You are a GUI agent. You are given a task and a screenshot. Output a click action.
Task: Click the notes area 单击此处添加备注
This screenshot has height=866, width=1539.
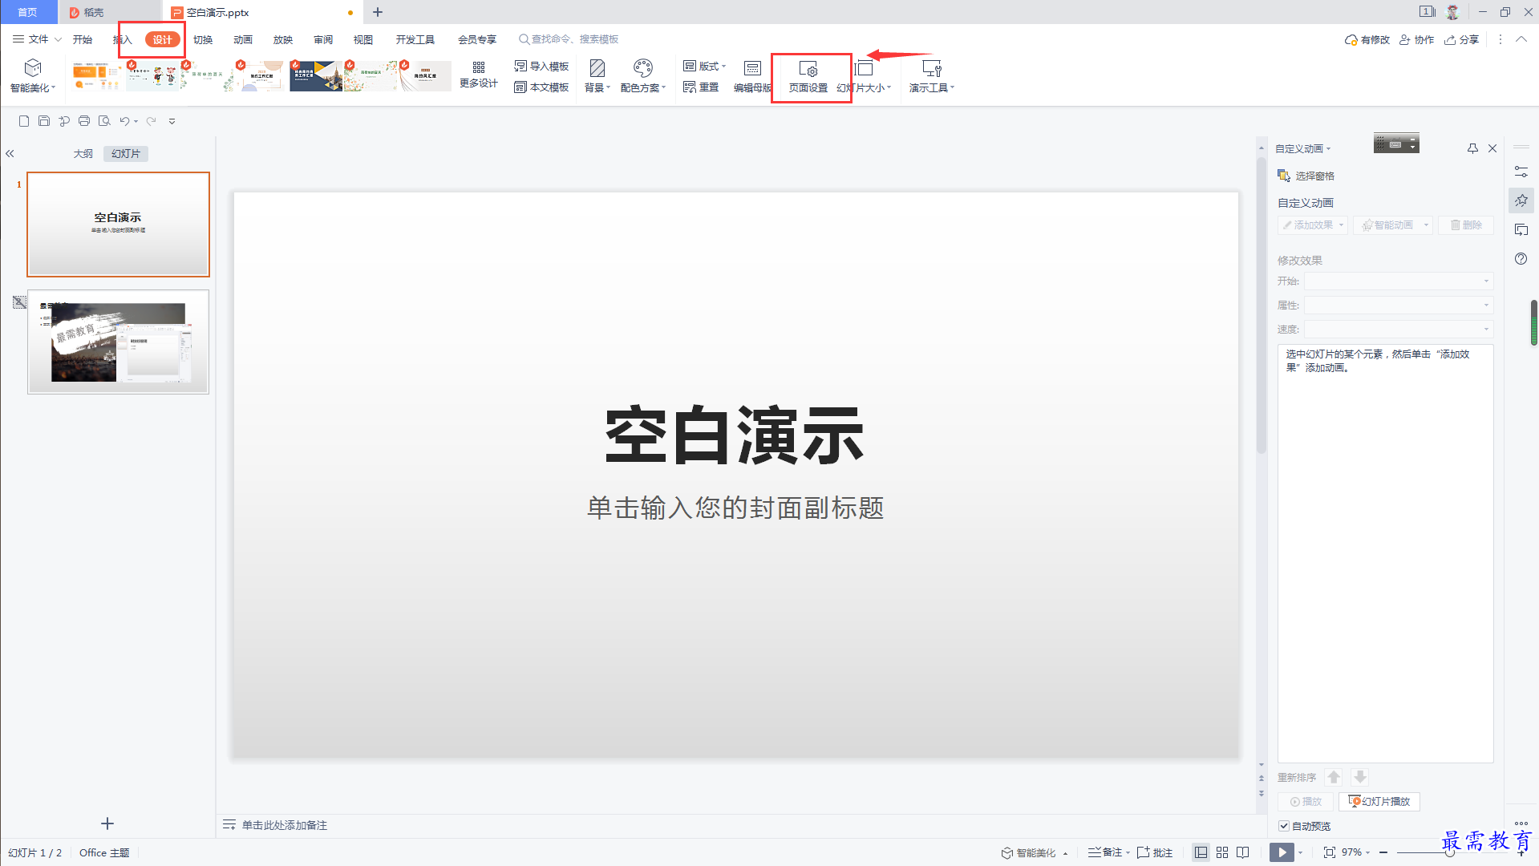tap(285, 825)
